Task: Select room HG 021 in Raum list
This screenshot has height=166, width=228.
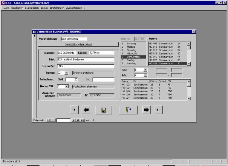Action: tap(168, 63)
